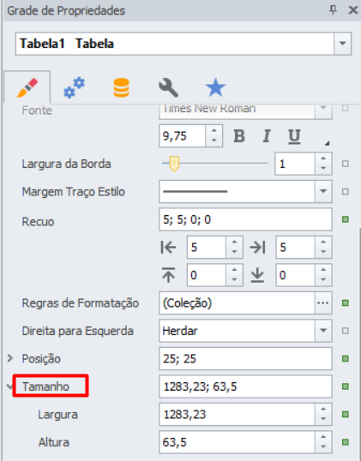Click the font size 9,75 field
This screenshot has width=361, height=461.
click(x=182, y=136)
